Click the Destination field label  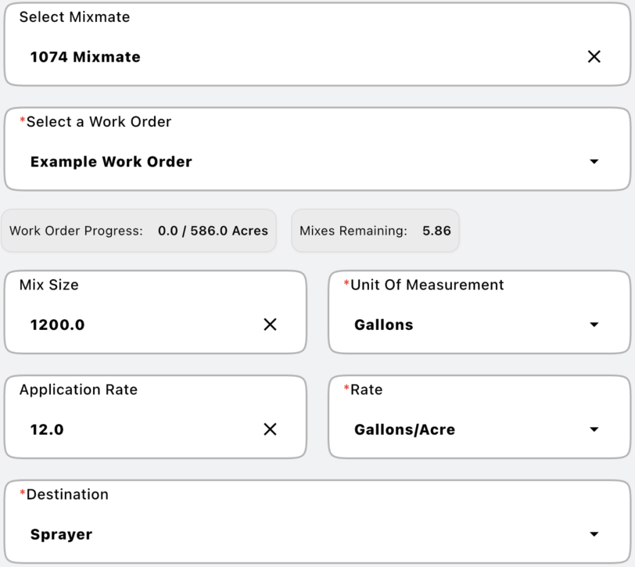coord(67,494)
